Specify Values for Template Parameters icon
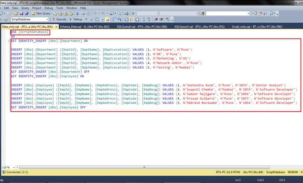 pos(167,19)
